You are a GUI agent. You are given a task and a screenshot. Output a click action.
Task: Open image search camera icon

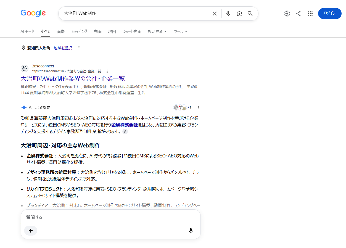[x=239, y=14]
